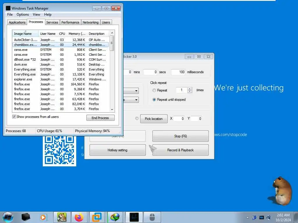The height and width of the screenshot is (223, 298).
Task: Select the dllhost.exe *32 process
Action: coord(61,60)
